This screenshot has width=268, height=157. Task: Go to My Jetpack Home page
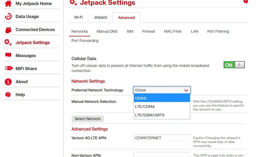[x=34, y=3]
